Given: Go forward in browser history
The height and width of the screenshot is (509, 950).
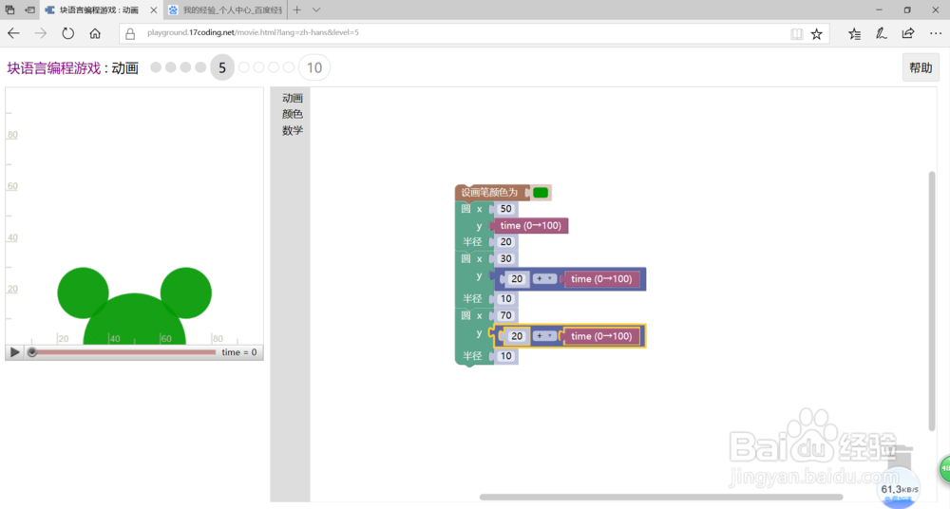Looking at the screenshot, I should click(41, 33).
